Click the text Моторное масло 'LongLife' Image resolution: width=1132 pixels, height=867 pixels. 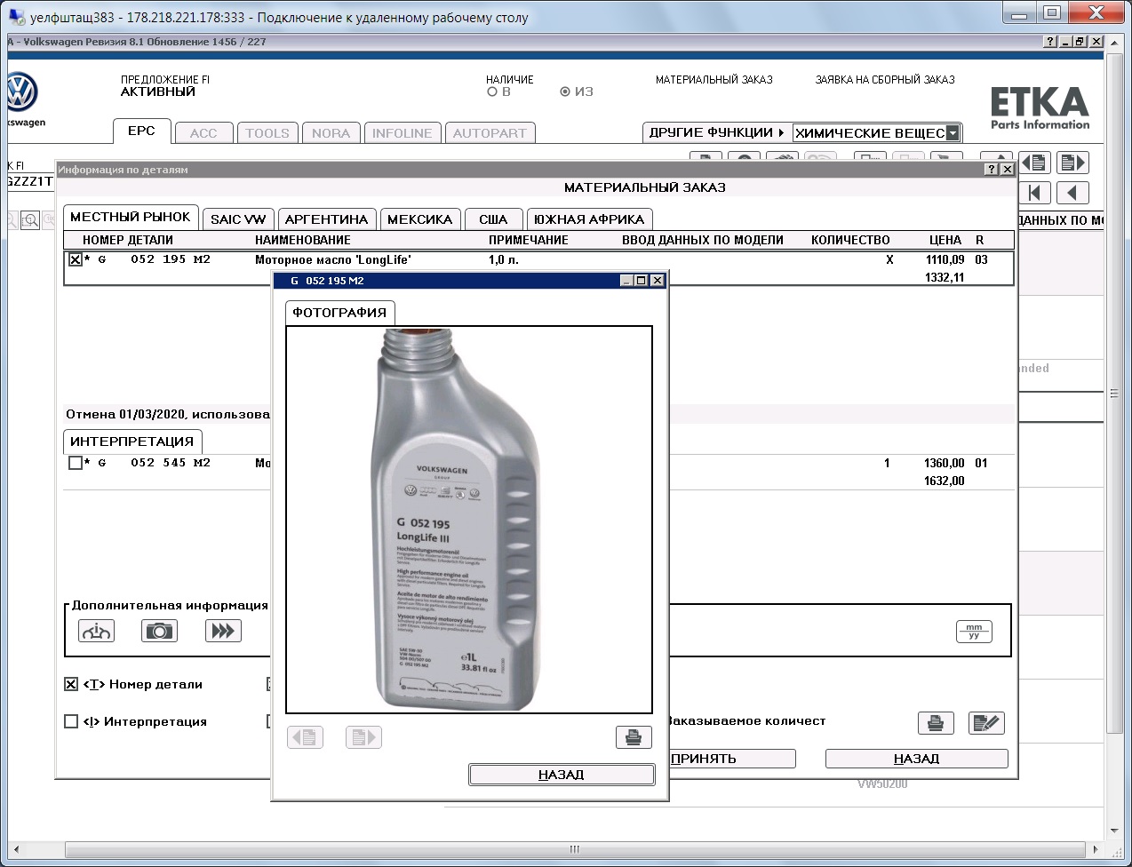tap(333, 260)
